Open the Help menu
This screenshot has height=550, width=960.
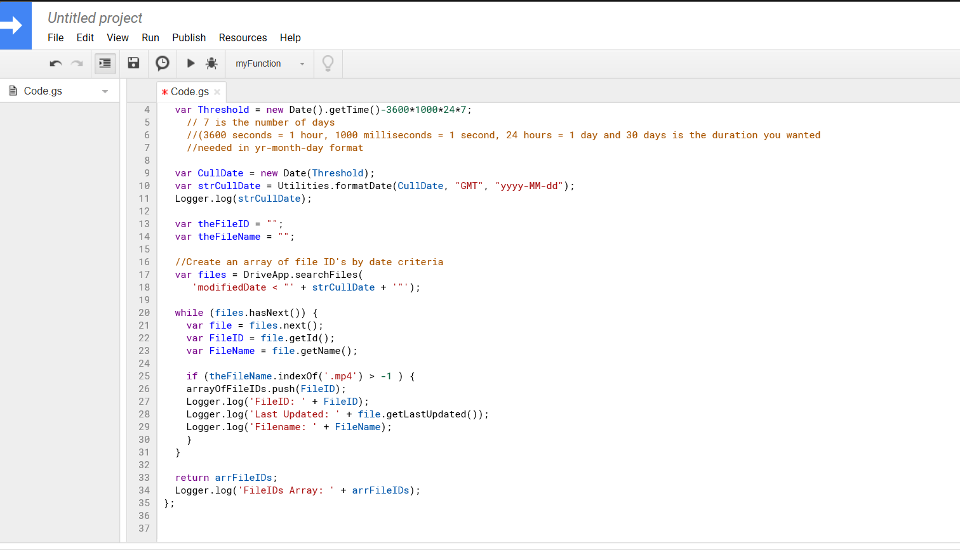click(x=290, y=37)
